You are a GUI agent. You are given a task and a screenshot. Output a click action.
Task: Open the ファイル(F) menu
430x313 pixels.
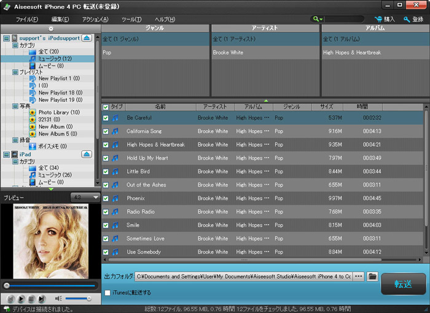[x=27, y=19]
